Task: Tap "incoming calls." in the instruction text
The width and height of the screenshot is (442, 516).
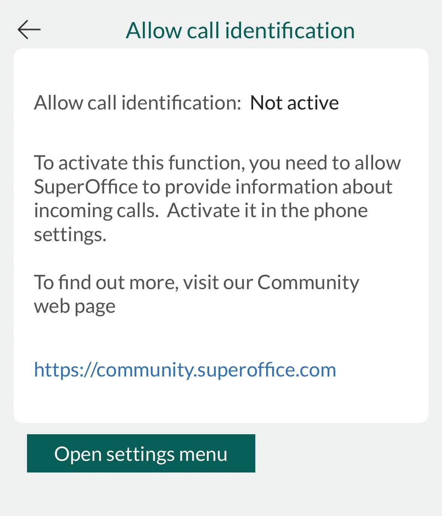Action: (x=96, y=211)
